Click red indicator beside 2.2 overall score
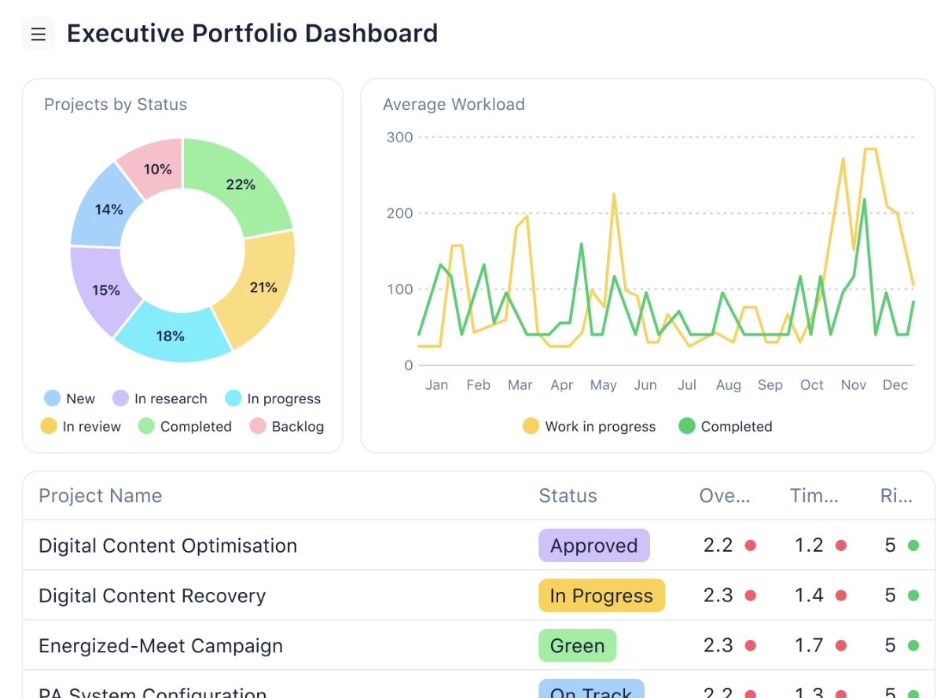The image size is (948, 698). tap(751, 546)
